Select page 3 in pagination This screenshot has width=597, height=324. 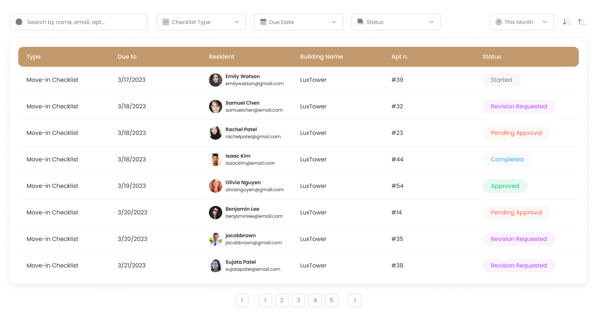pos(298,300)
